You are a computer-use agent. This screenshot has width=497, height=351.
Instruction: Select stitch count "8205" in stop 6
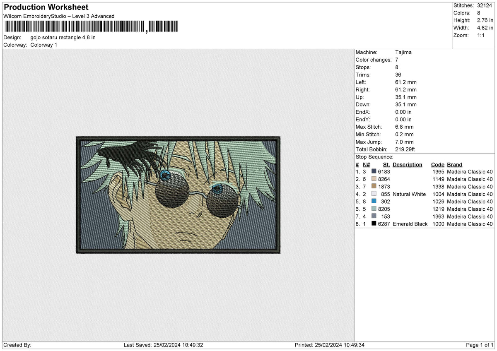[x=384, y=209]
